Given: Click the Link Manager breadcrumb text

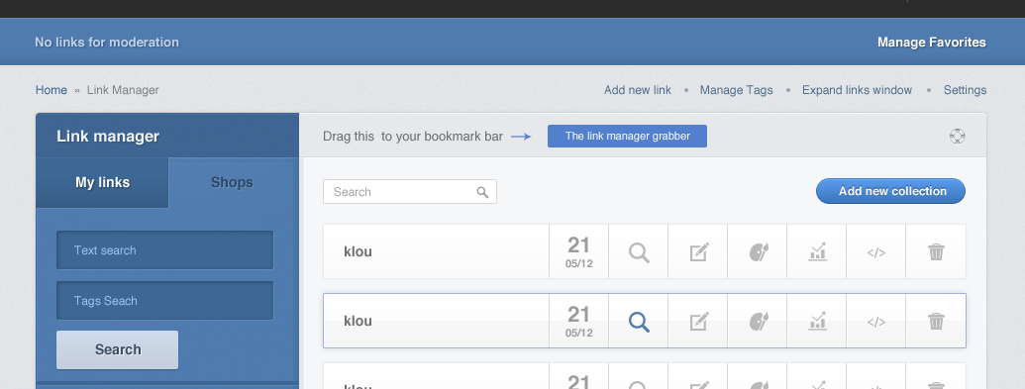Looking at the screenshot, I should pos(123,90).
